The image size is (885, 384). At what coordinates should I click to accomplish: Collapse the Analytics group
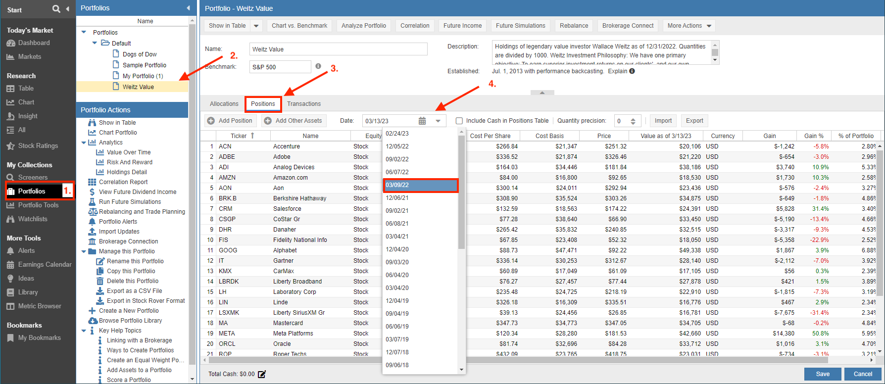(84, 143)
